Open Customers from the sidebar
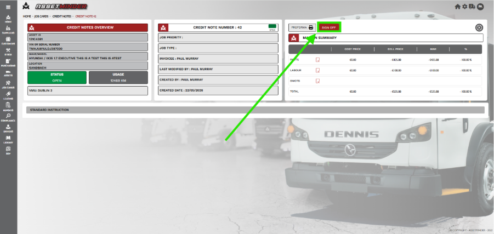The height and width of the screenshot is (234, 494). pos(8,41)
